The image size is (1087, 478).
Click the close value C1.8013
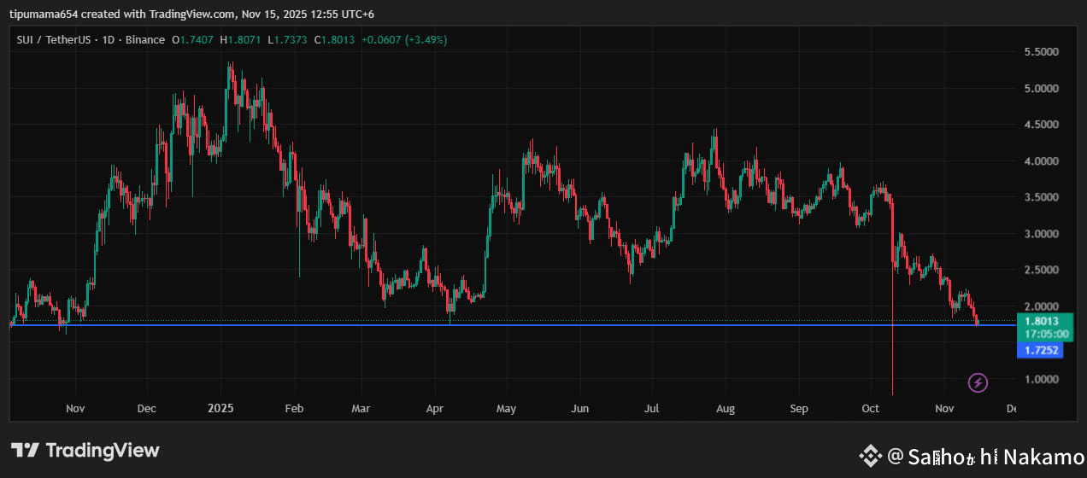(336, 40)
